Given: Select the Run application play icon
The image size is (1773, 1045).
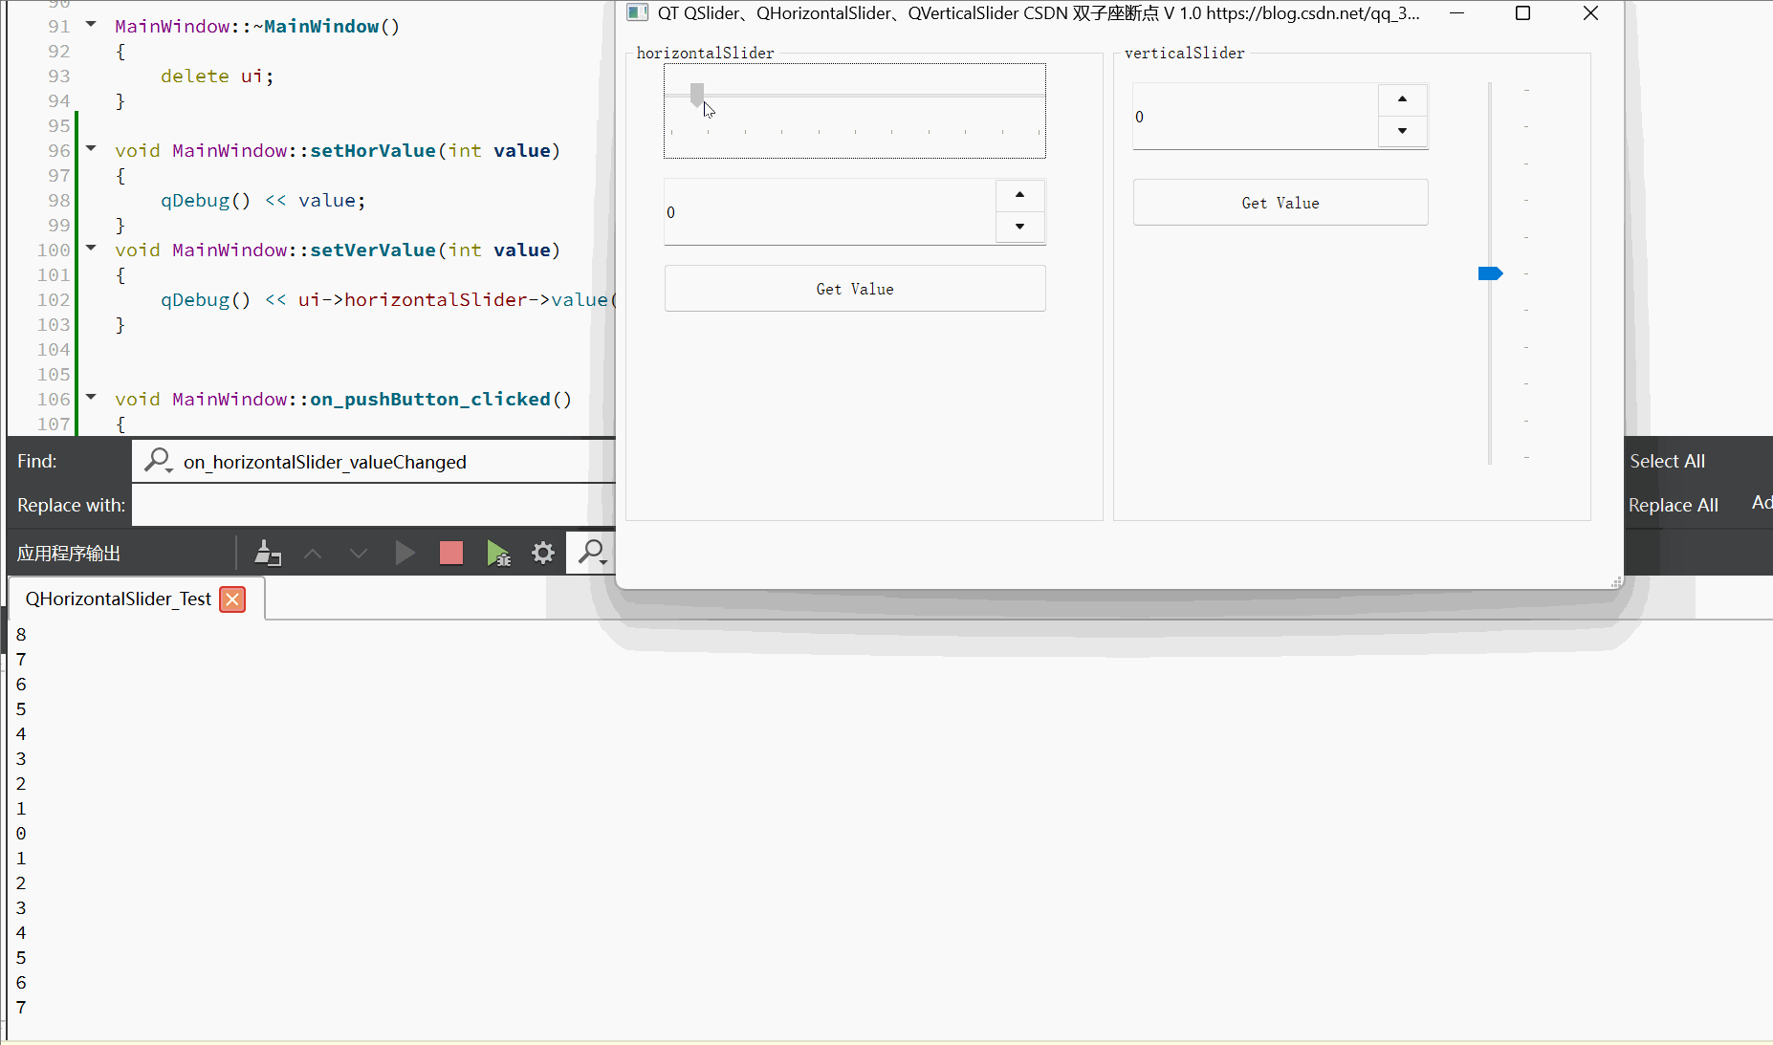Looking at the screenshot, I should [405, 553].
